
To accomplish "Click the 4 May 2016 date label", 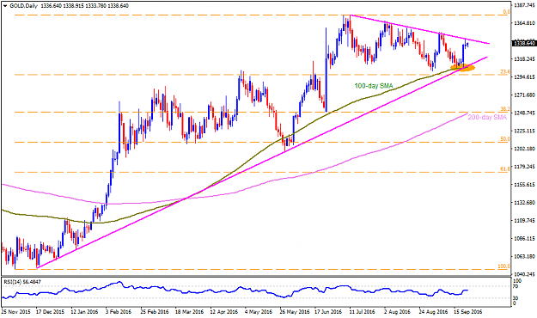I will click(x=259, y=312).
